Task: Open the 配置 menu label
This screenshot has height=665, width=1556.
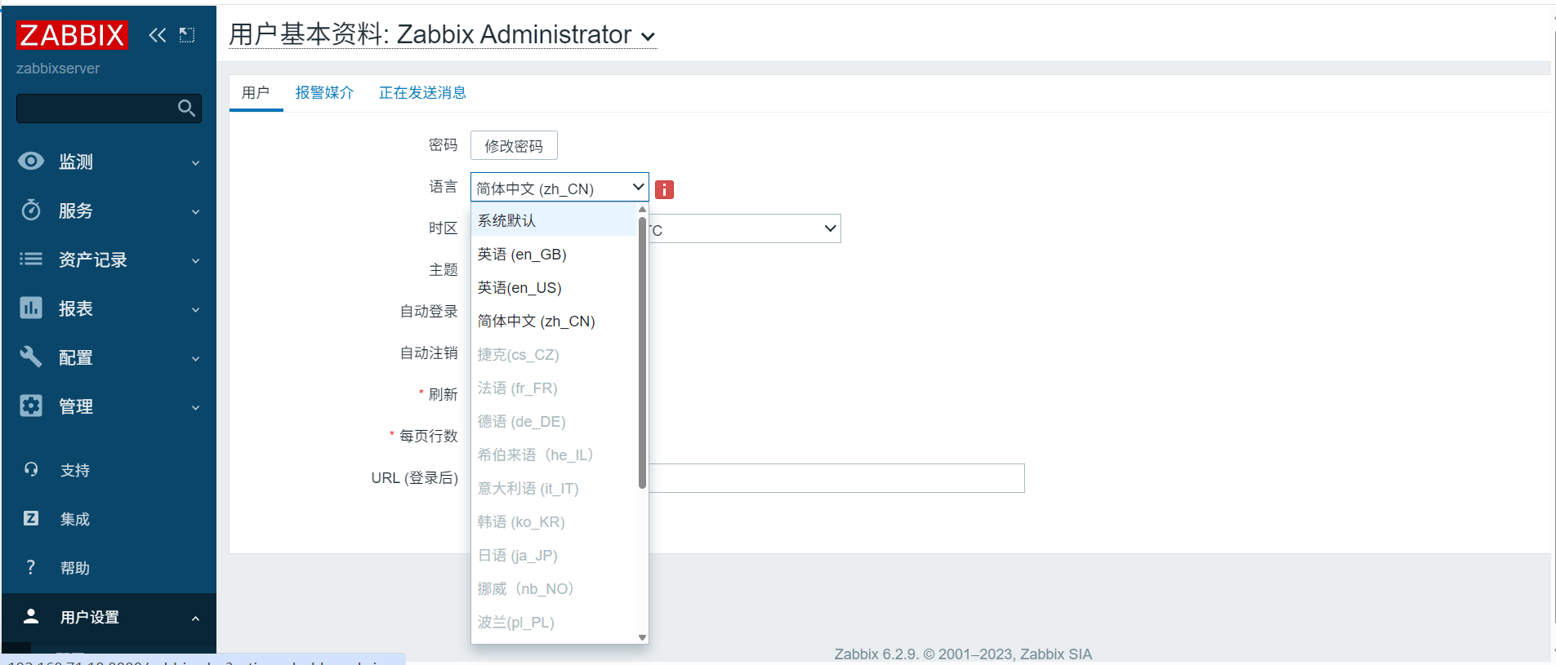Action: (x=76, y=357)
